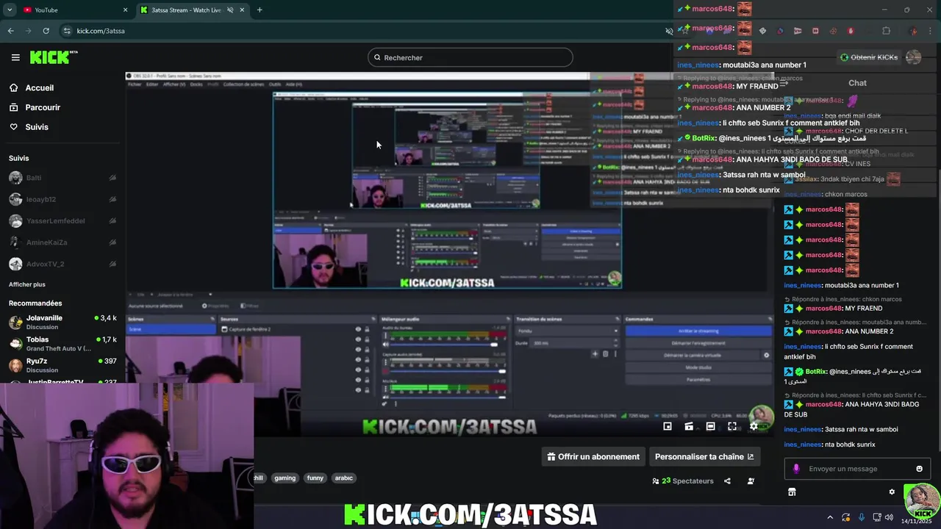Open chat settings gear icon
The height and width of the screenshot is (529, 941).
892,492
